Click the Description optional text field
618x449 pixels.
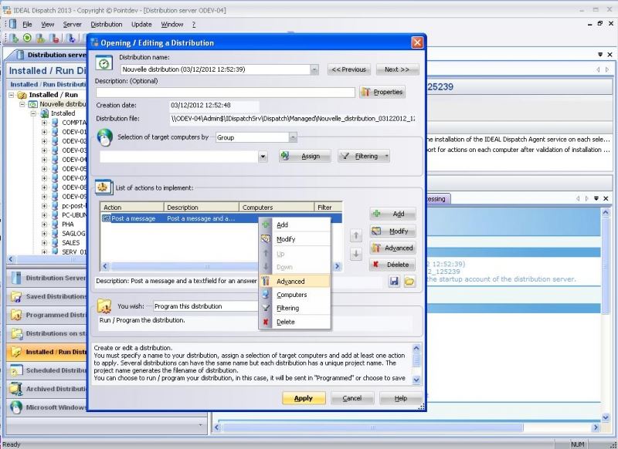point(226,92)
